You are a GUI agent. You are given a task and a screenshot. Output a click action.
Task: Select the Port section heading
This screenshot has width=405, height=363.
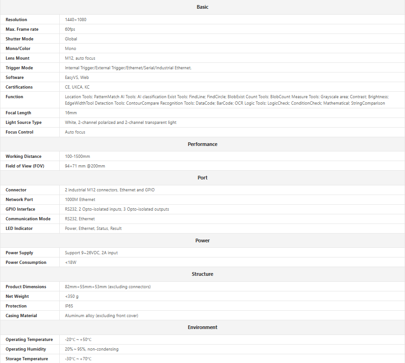coord(202,178)
